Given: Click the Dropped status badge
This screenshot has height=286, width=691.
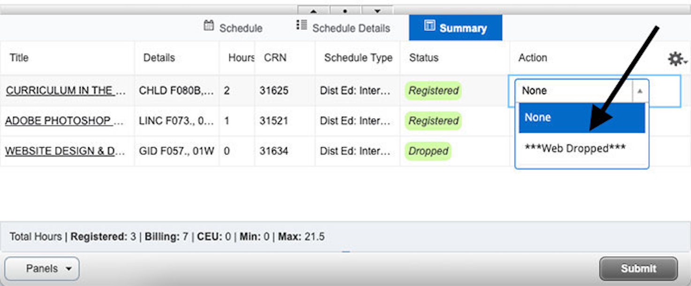Looking at the screenshot, I should click(428, 151).
